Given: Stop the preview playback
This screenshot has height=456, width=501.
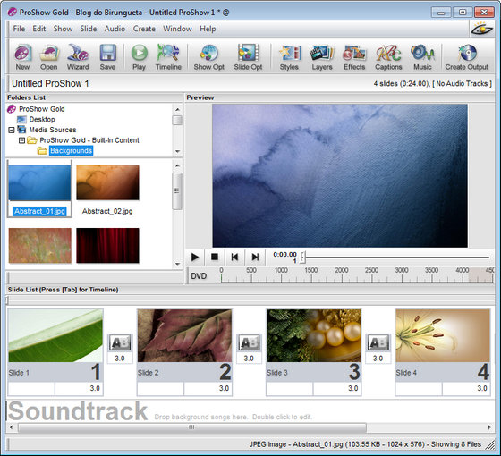Looking at the screenshot, I should click(x=215, y=258).
